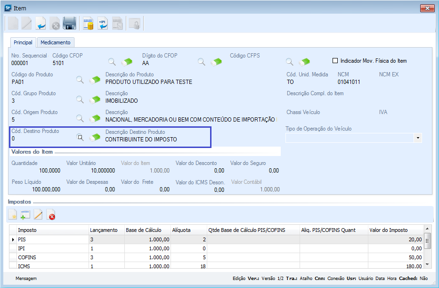
Task: Click the blue return arrow document icon
Action: [x=41, y=23]
